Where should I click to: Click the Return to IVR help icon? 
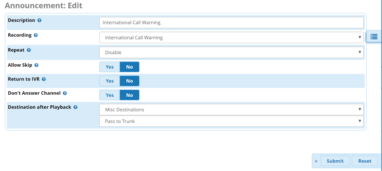pos(44,79)
